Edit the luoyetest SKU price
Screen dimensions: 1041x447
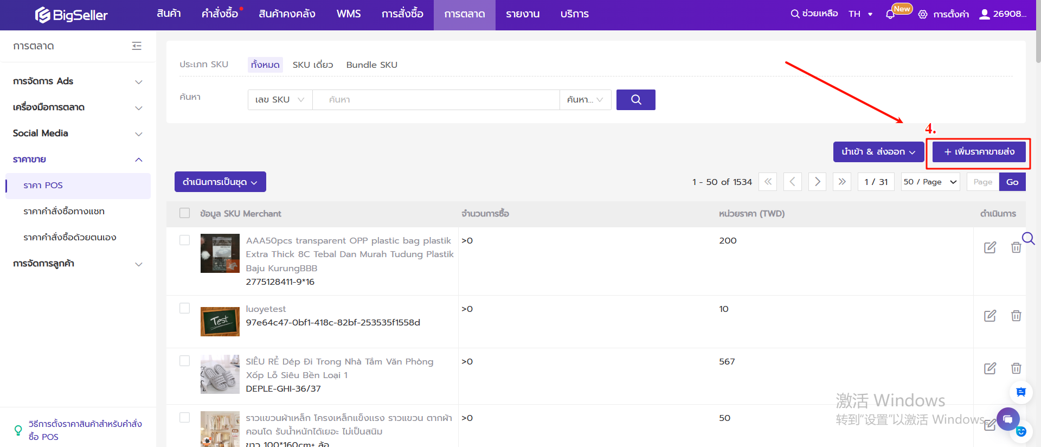tap(989, 316)
